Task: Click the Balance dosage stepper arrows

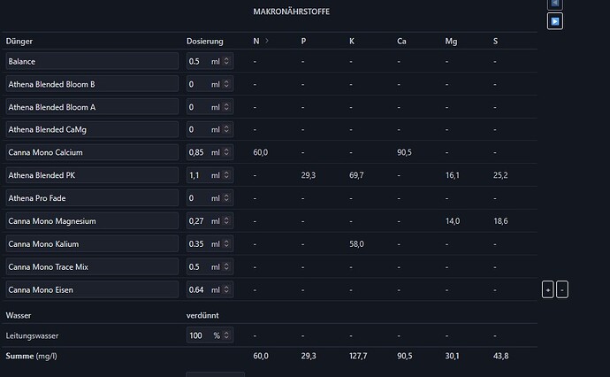Action: (x=226, y=61)
